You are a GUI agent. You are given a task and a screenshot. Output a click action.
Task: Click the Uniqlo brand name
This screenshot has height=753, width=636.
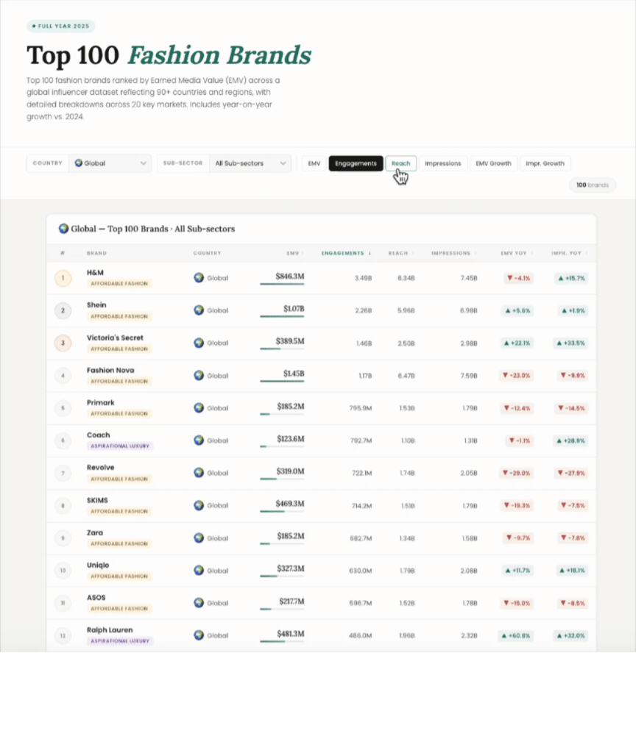[x=98, y=565]
